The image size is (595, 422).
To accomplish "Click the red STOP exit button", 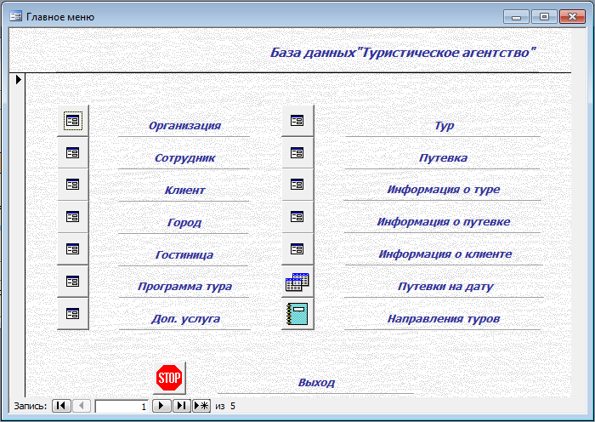I will click(169, 378).
